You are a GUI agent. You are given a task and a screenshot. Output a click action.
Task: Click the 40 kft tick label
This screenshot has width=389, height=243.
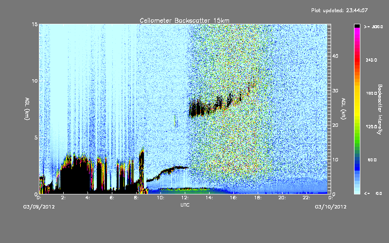[x=335, y=56]
